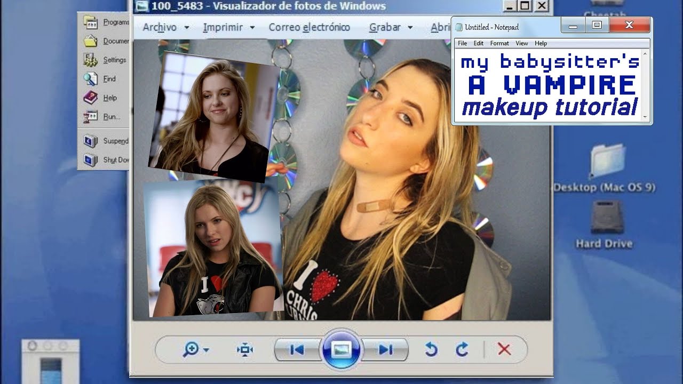The height and width of the screenshot is (384, 683).
Task: Click the upper inset photo of the woman
Action: [215, 117]
